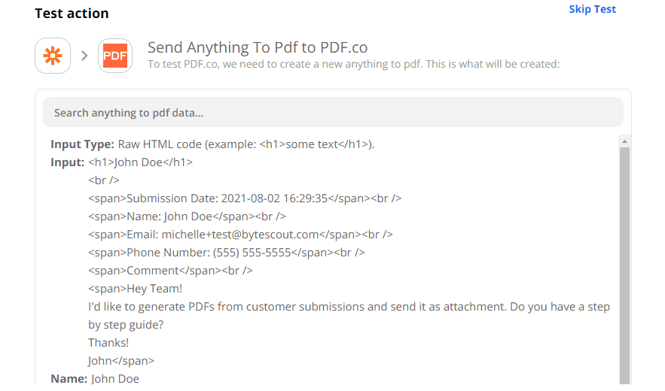Click the 'To test PDF.co' description text
This screenshot has height=391, width=665.
tap(353, 65)
